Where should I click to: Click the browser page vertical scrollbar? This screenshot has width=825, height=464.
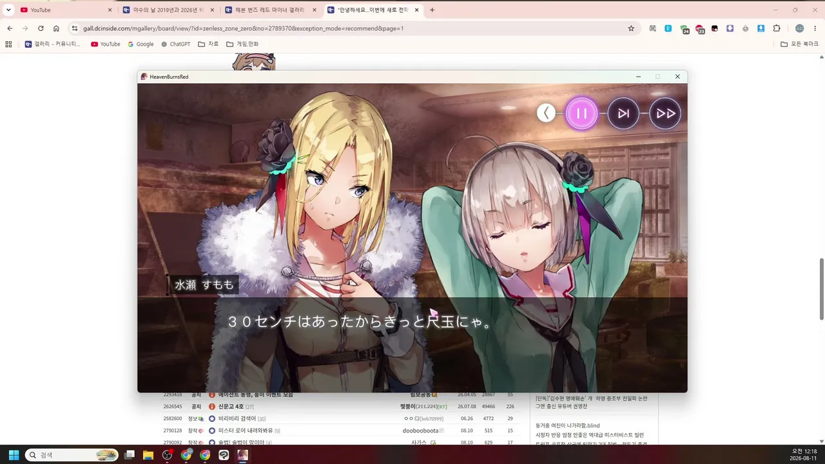tap(821, 289)
